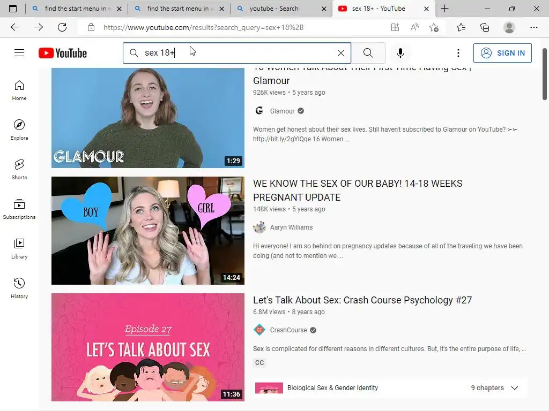Click the YouTube search magnifier button

click(x=368, y=53)
